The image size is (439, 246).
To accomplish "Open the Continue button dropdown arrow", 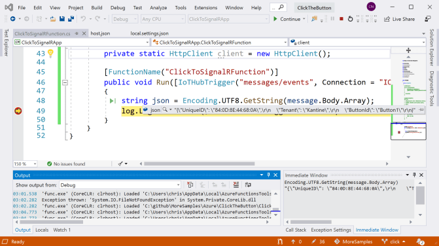I will coord(304,19).
